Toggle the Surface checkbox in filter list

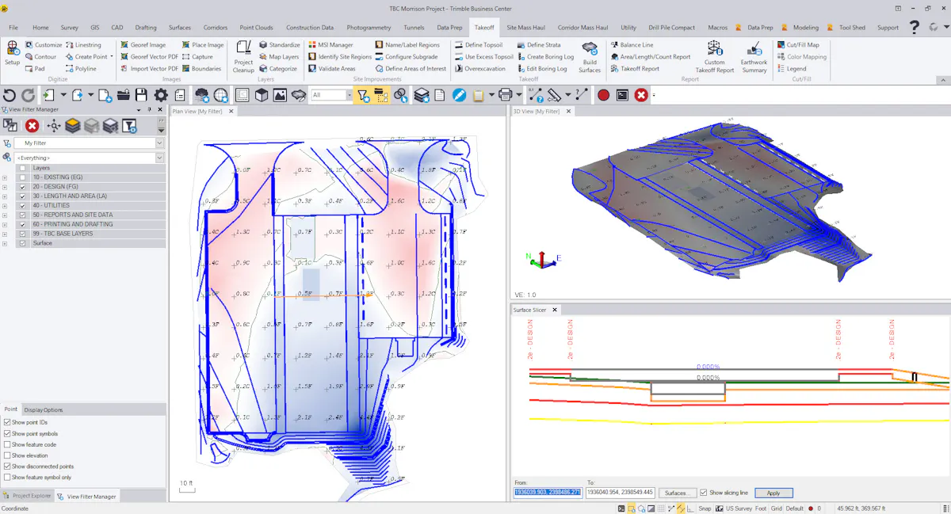click(22, 243)
